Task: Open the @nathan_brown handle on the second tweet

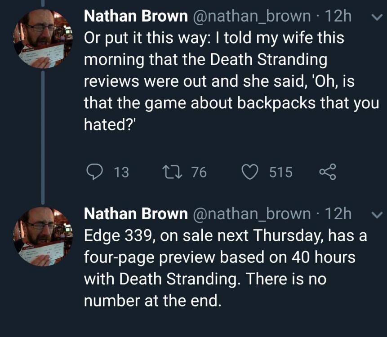Action: [x=252, y=214]
